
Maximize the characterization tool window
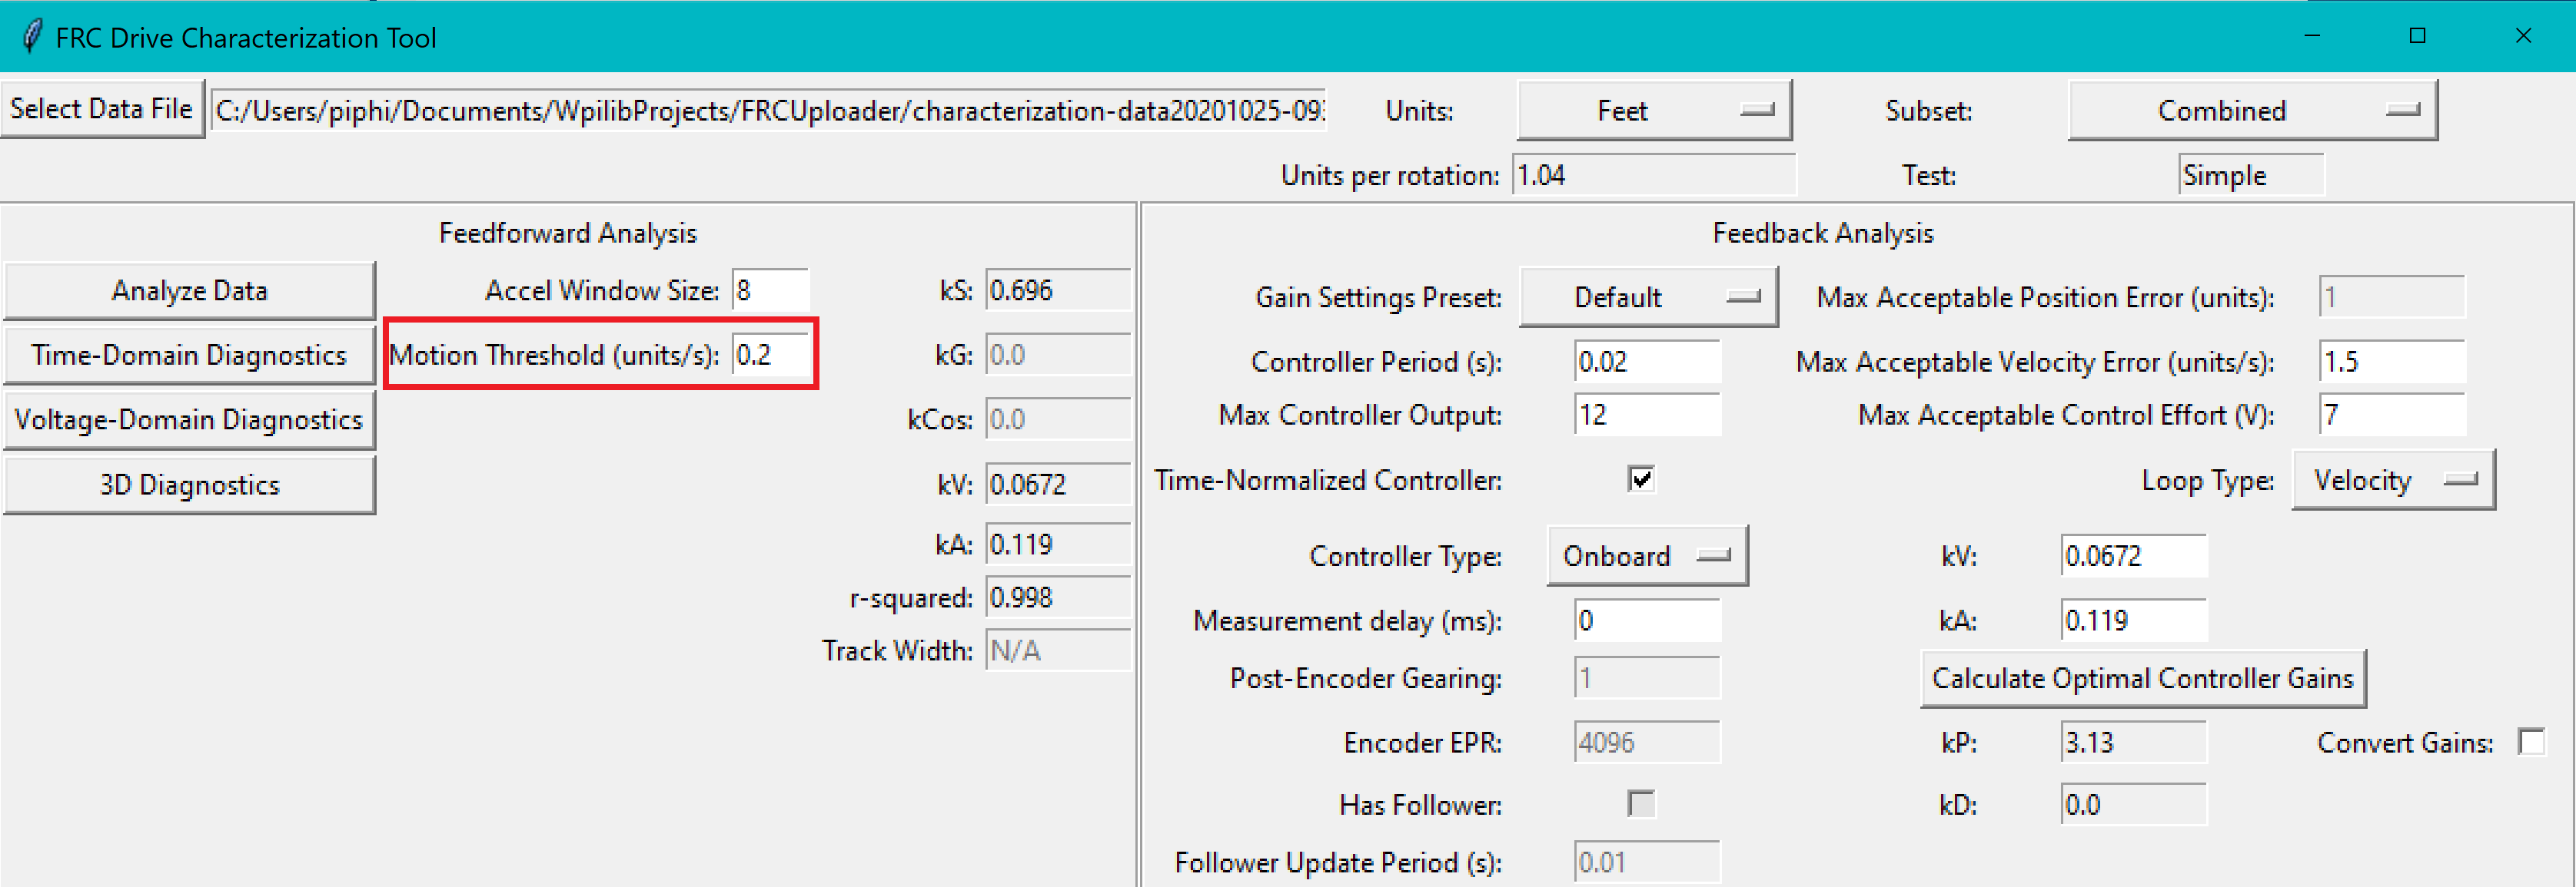click(x=2418, y=36)
